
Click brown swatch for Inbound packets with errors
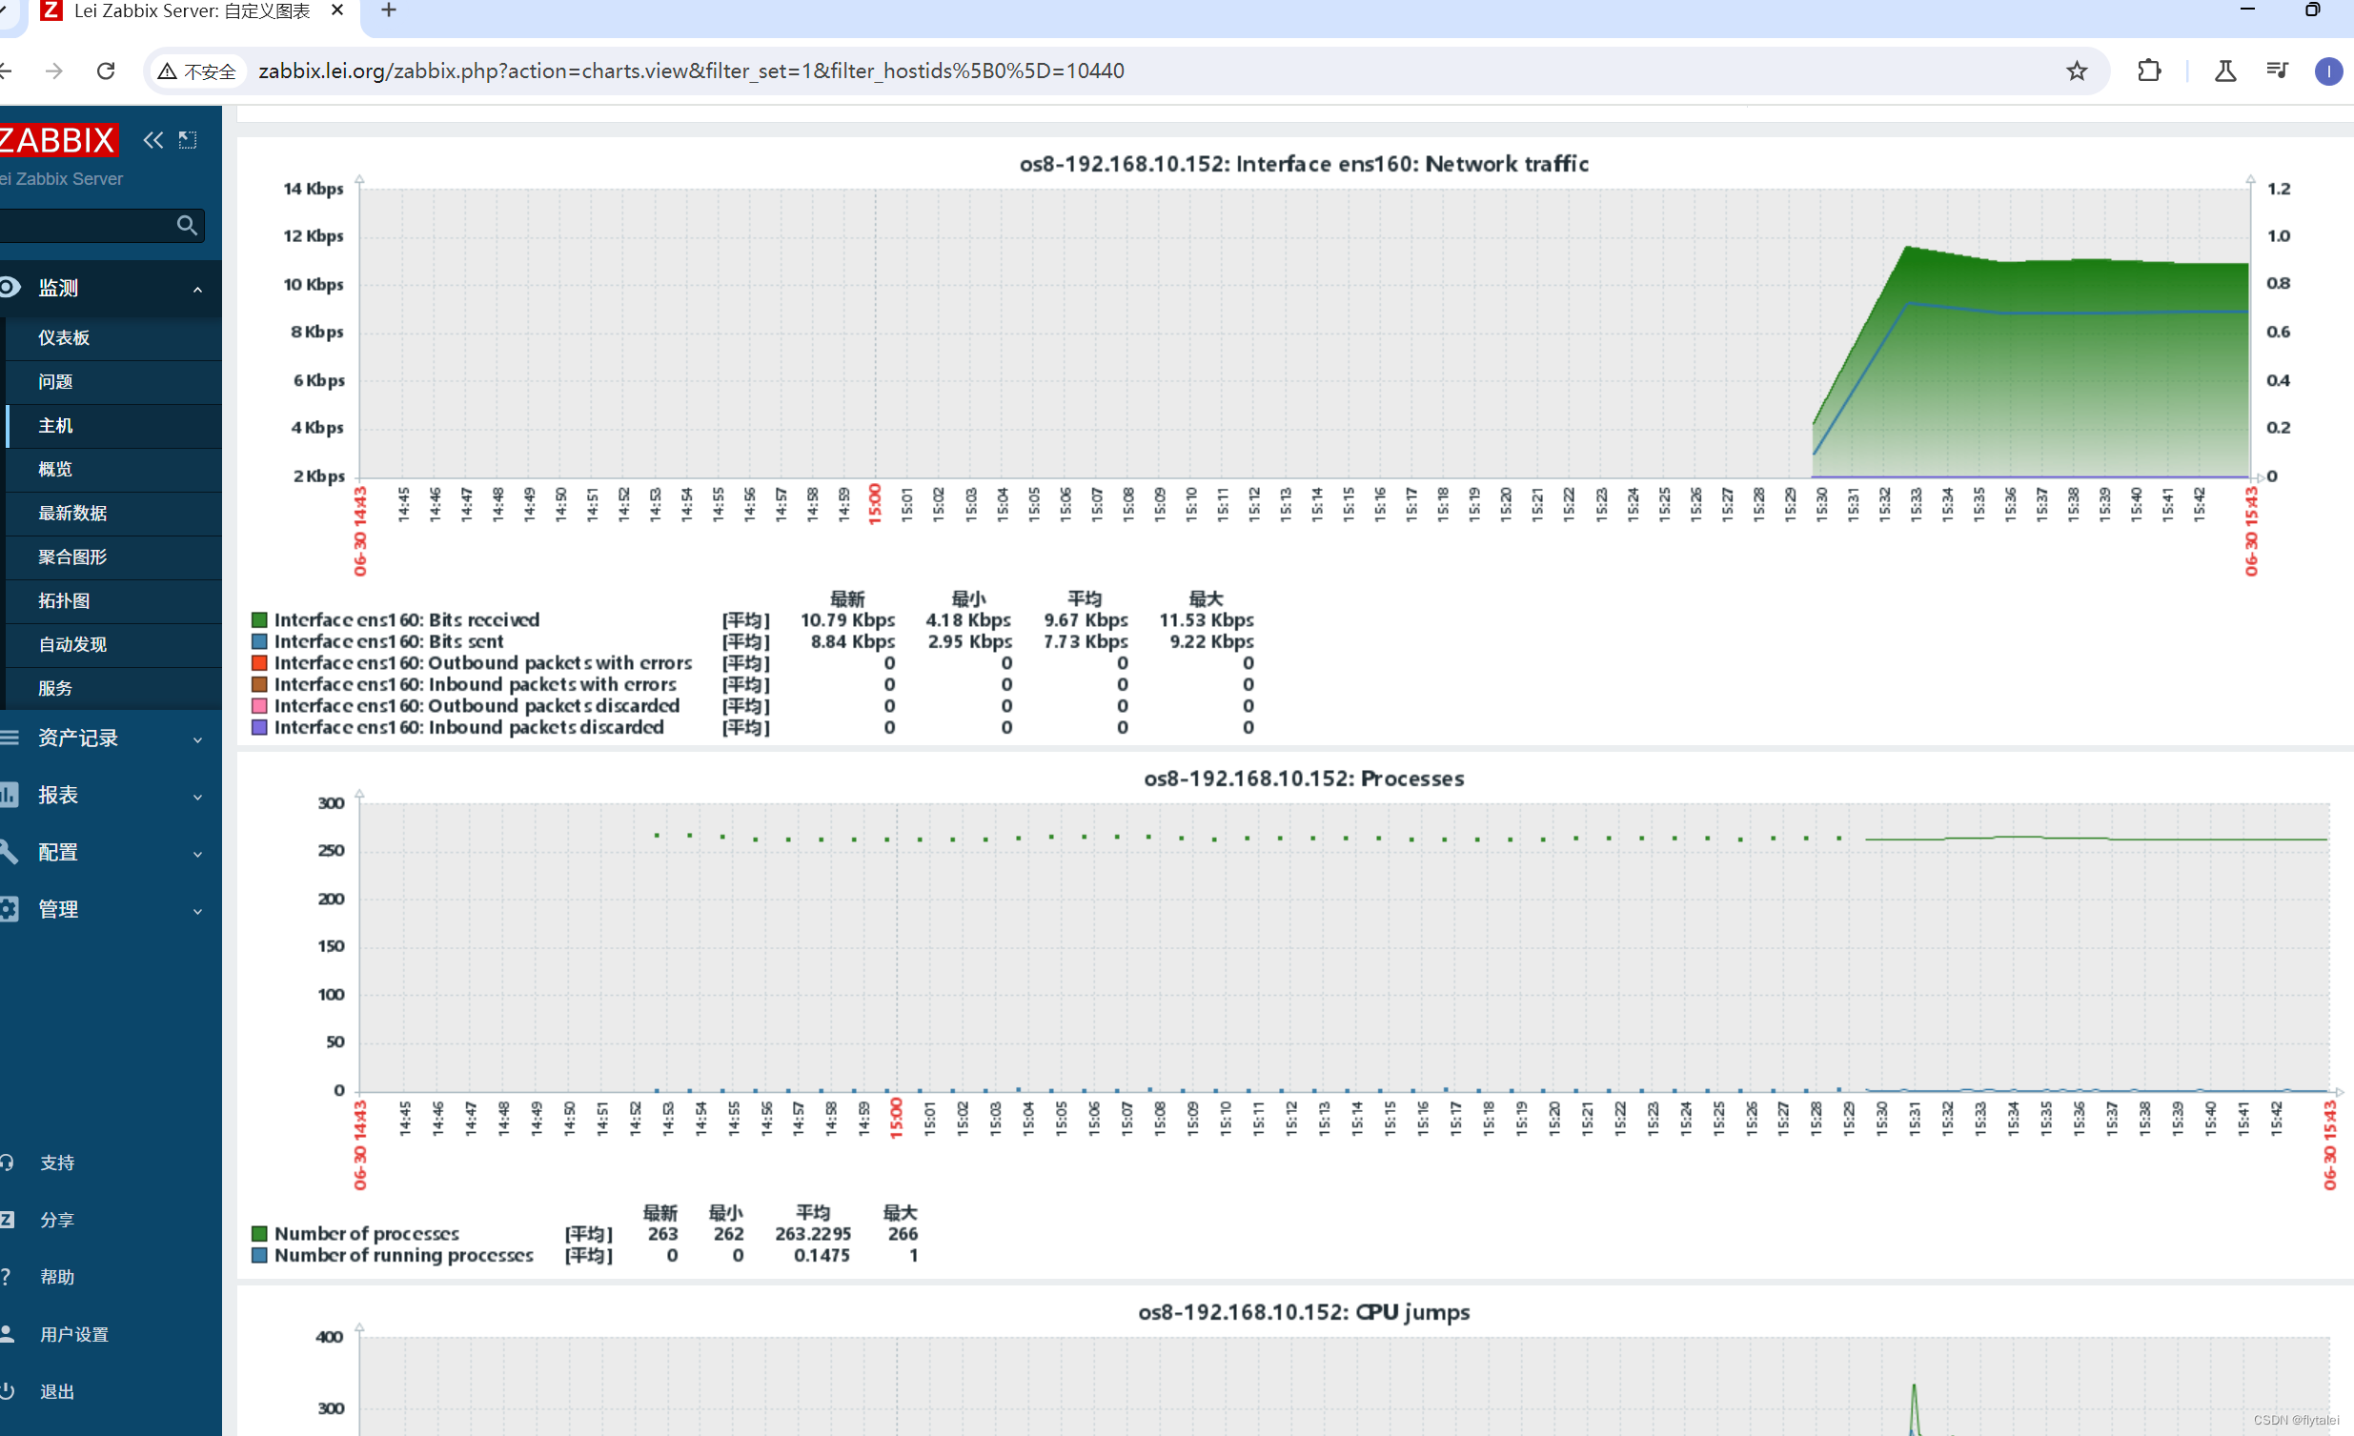(x=259, y=684)
